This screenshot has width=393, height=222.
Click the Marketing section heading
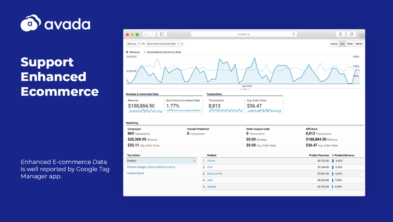(132, 123)
